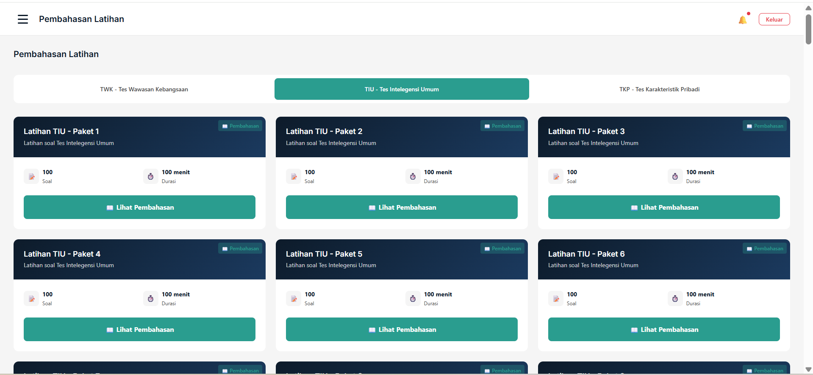
Task: Click the Durasi stopwatch icon in Paket 2
Action: (x=413, y=177)
